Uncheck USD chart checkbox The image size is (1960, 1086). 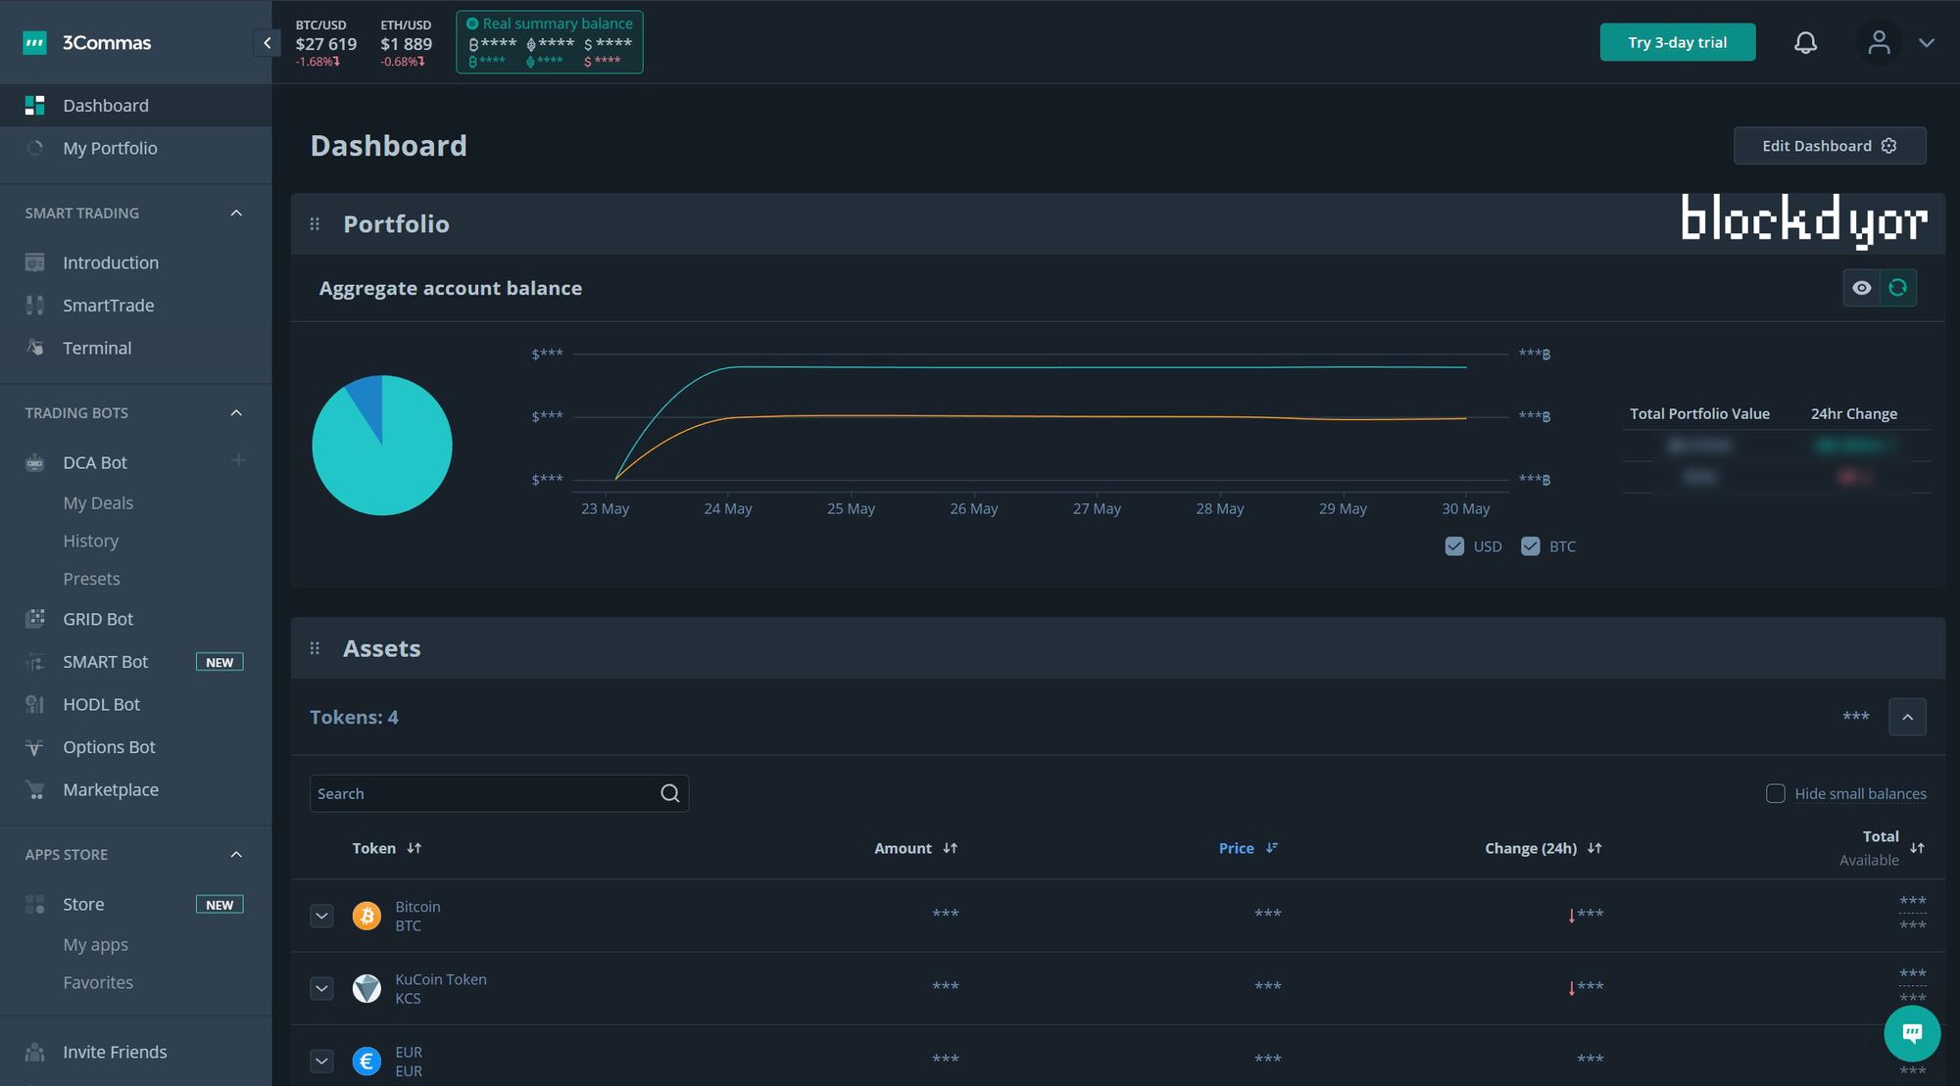[1454, 546]
